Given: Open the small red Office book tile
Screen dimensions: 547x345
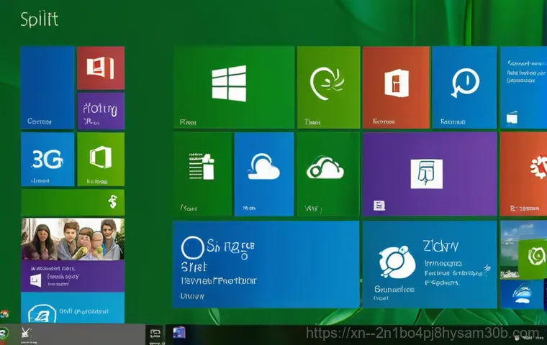Looking at the screenshot, I should [101, 68].
